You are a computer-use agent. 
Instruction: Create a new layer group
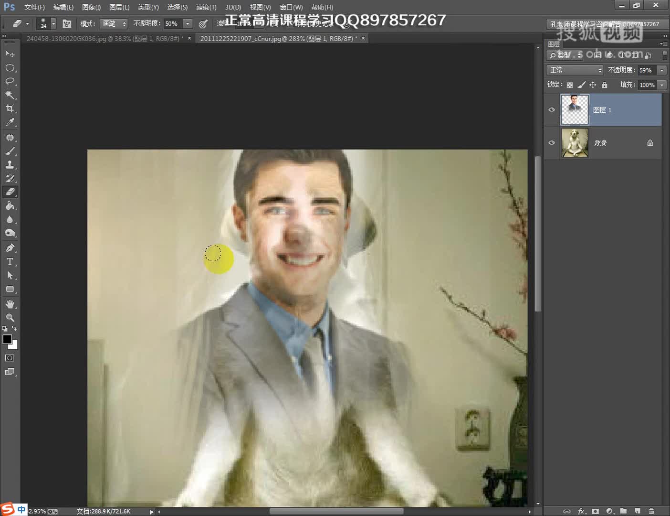pos(623,511)
